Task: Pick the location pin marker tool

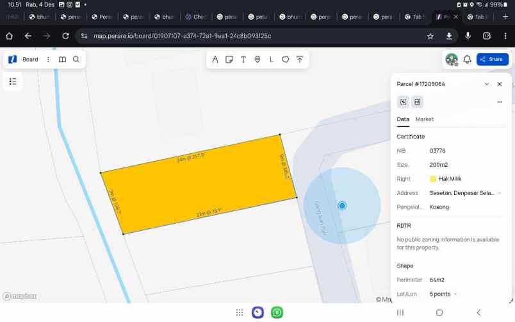Action: tap(257, 60)
